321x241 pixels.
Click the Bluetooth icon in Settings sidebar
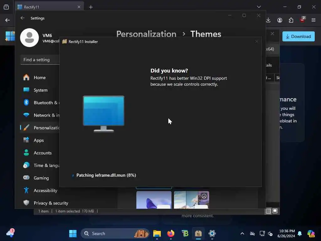point(26,103)
